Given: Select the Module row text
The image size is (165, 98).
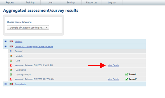Looking at the screenshot, I should coord(19,56).
